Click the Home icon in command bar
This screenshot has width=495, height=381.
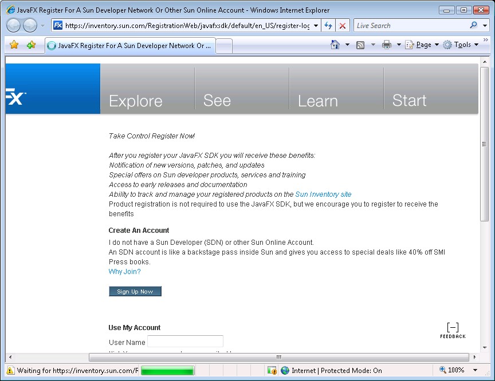[x=335, y=45]
